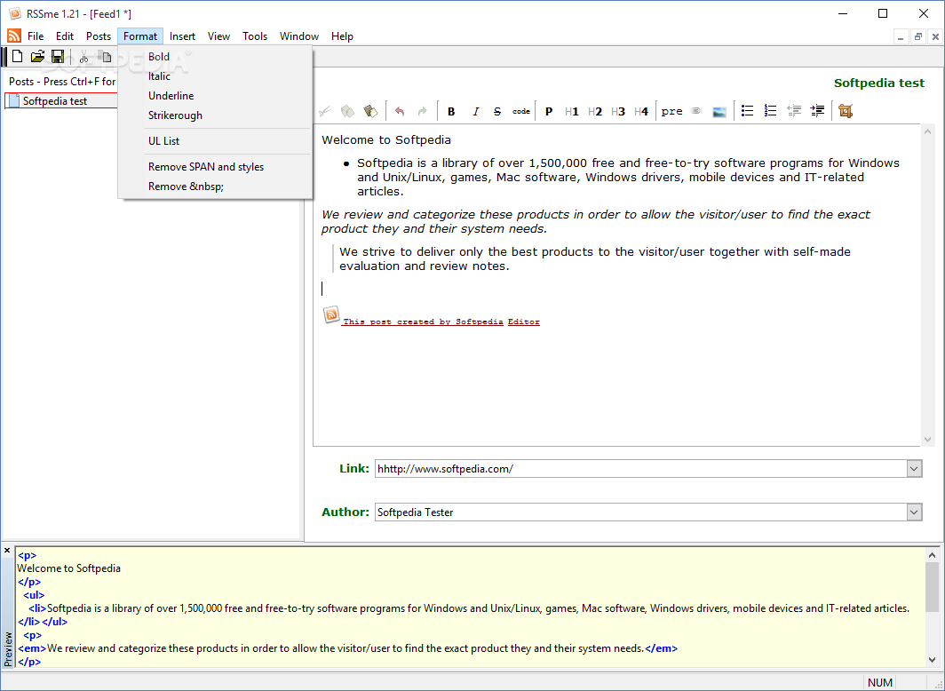The image size is (945, 691).
Task: Set paragraph style with the P button
Action: [x=549, y=111]
